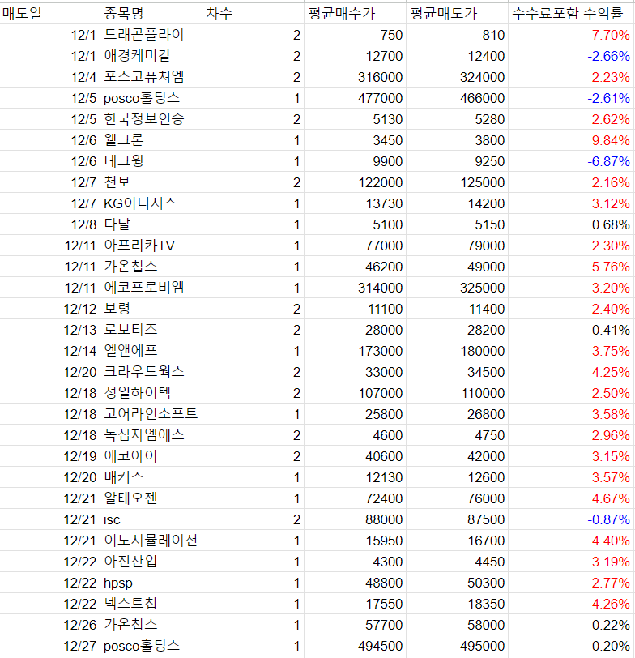Select the 12/4 sell date cell
The height and width of the screenshot is (658, 635).
coord(50,77)
